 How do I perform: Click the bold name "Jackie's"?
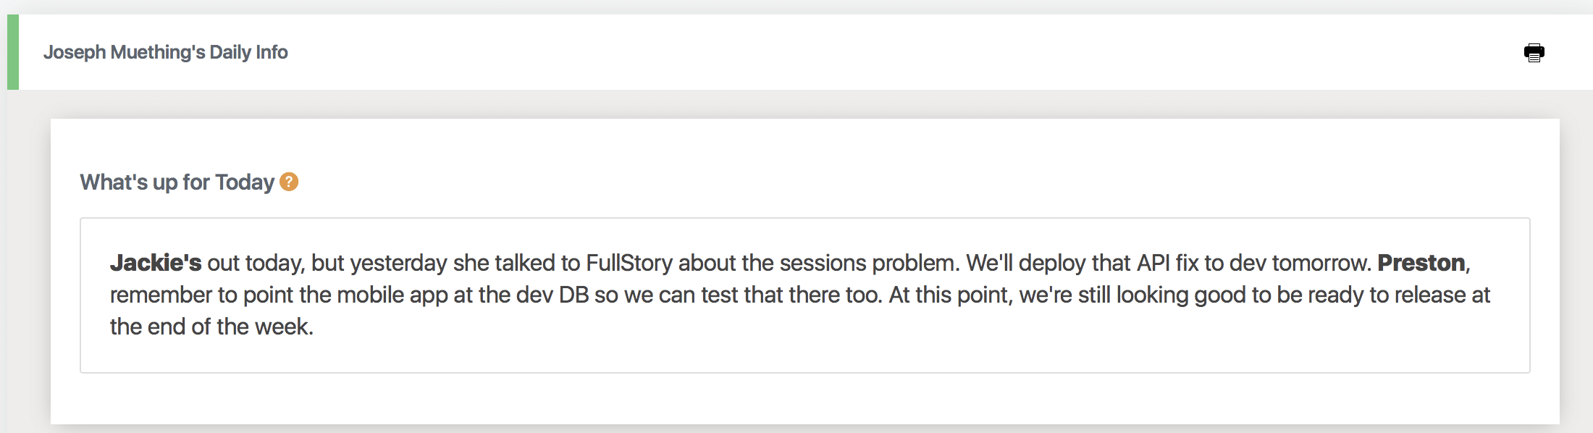tap(156, 263)
